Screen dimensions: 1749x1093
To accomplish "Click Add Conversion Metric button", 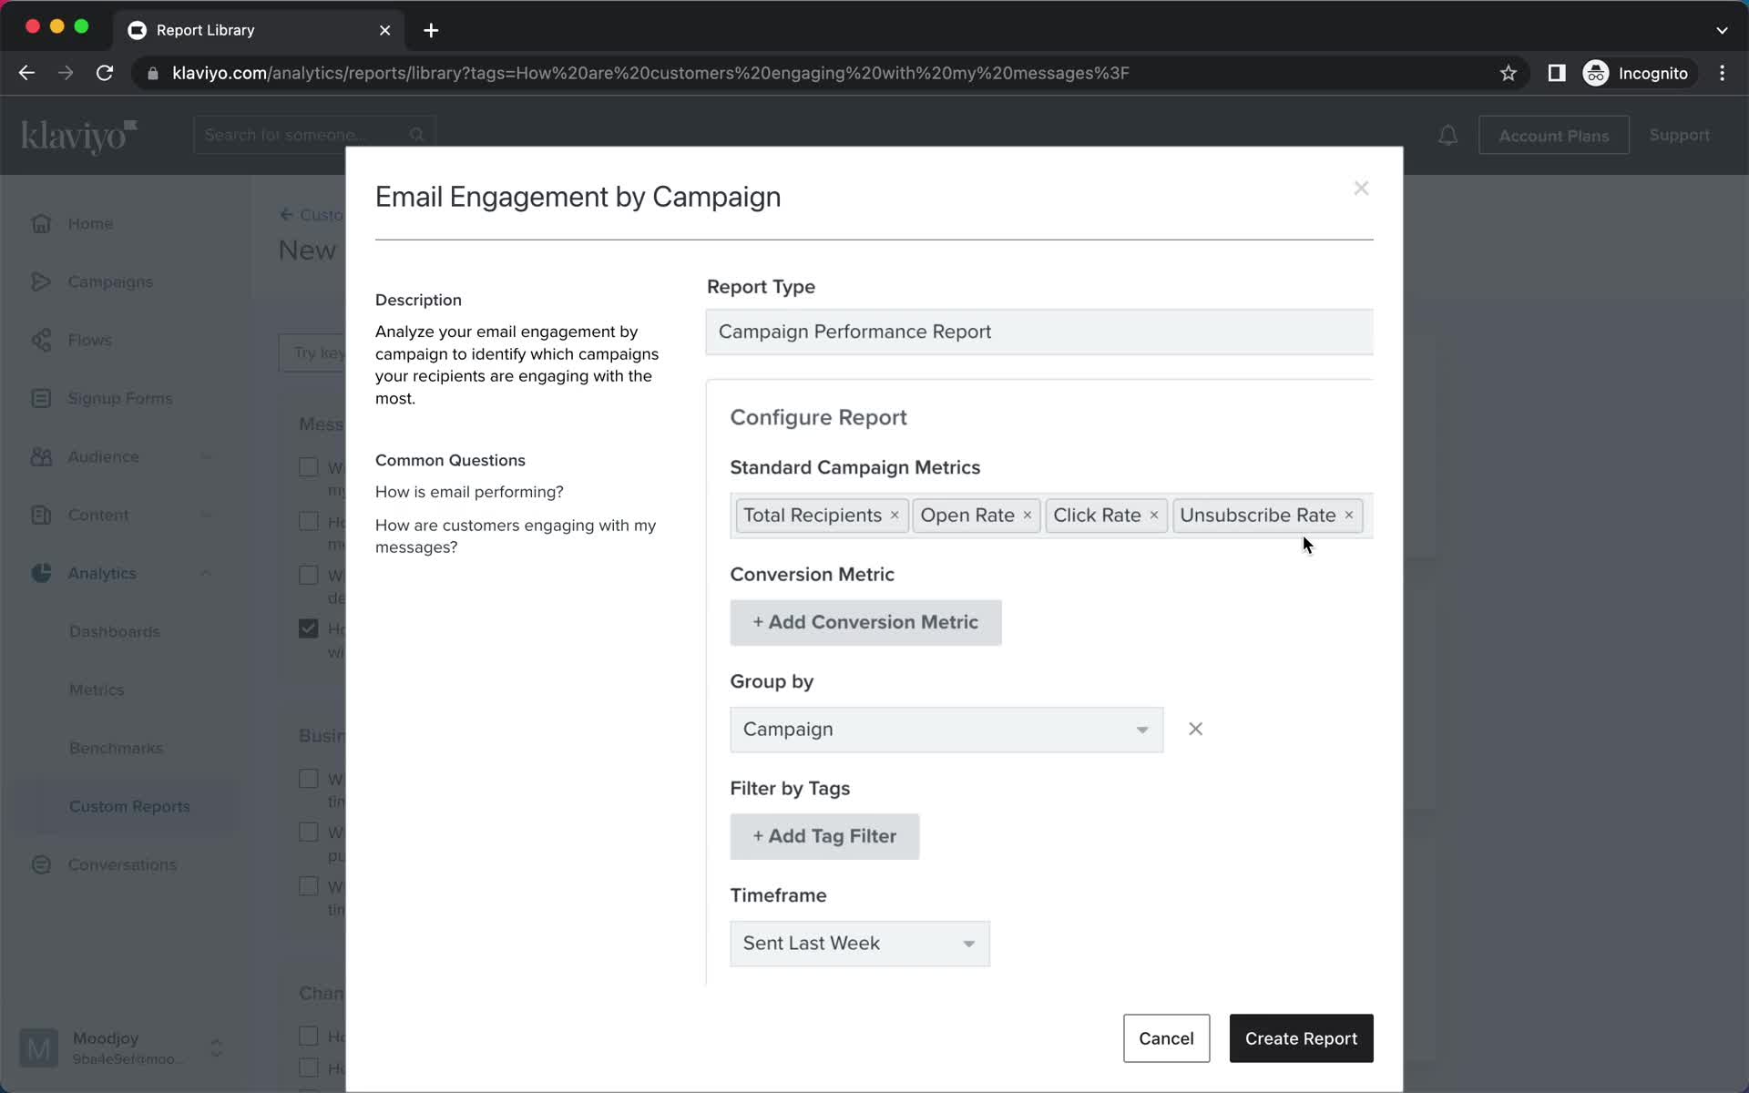I will [866, 622].
